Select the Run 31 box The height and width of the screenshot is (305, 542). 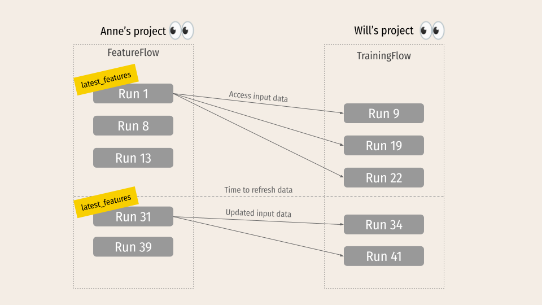[133, 216]
